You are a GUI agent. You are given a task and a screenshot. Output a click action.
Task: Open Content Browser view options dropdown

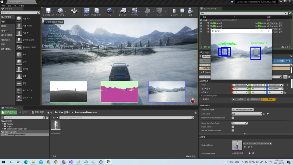(191, 156)
